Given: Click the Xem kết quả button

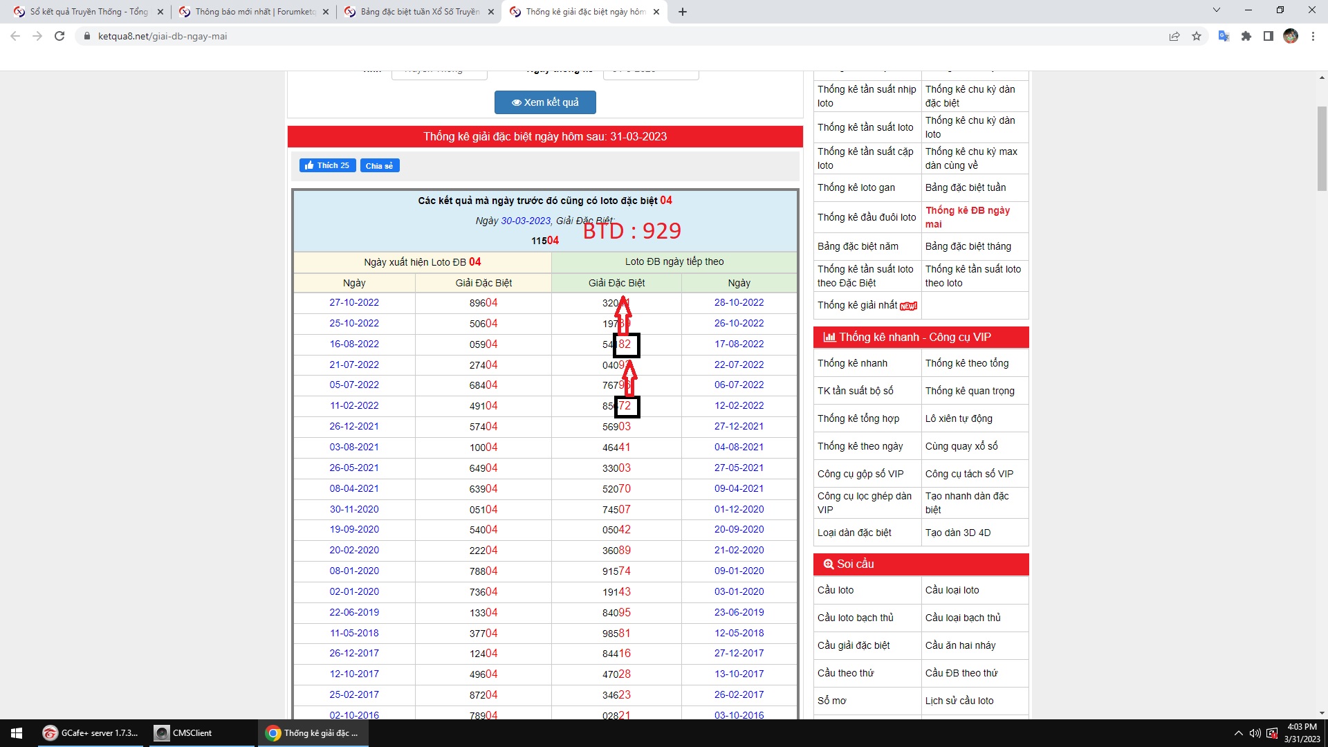Looking at the screenshot, I should (545, 102).
